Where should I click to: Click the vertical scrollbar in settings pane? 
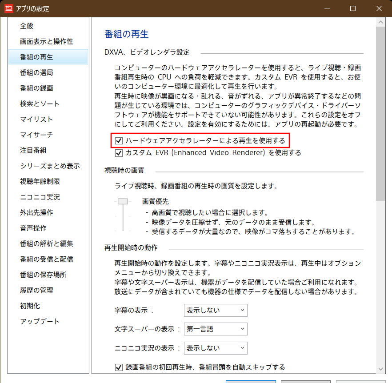pyautogui.click(x=380, y=111)
